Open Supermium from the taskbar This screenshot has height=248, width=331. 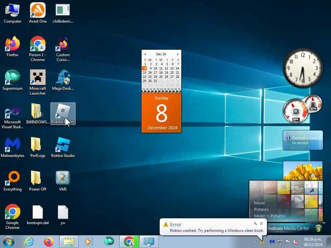point(109,242)
